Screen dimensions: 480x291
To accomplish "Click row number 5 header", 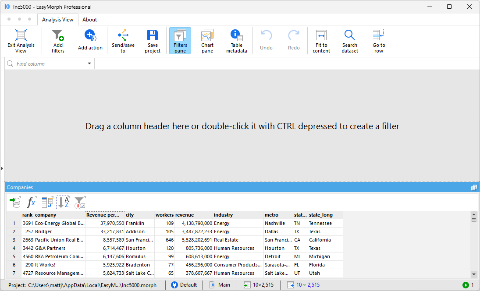I will point(14,256).
